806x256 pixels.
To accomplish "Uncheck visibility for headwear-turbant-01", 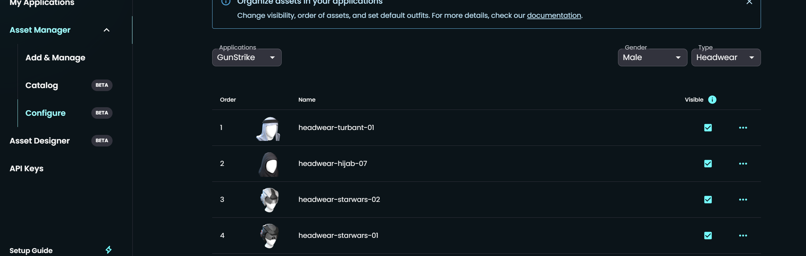I will tap(708, 128).
